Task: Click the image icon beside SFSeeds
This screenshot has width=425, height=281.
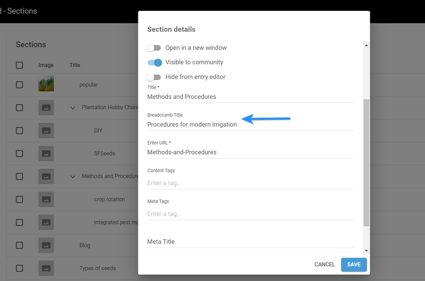Action: click(x=46, y=153)
